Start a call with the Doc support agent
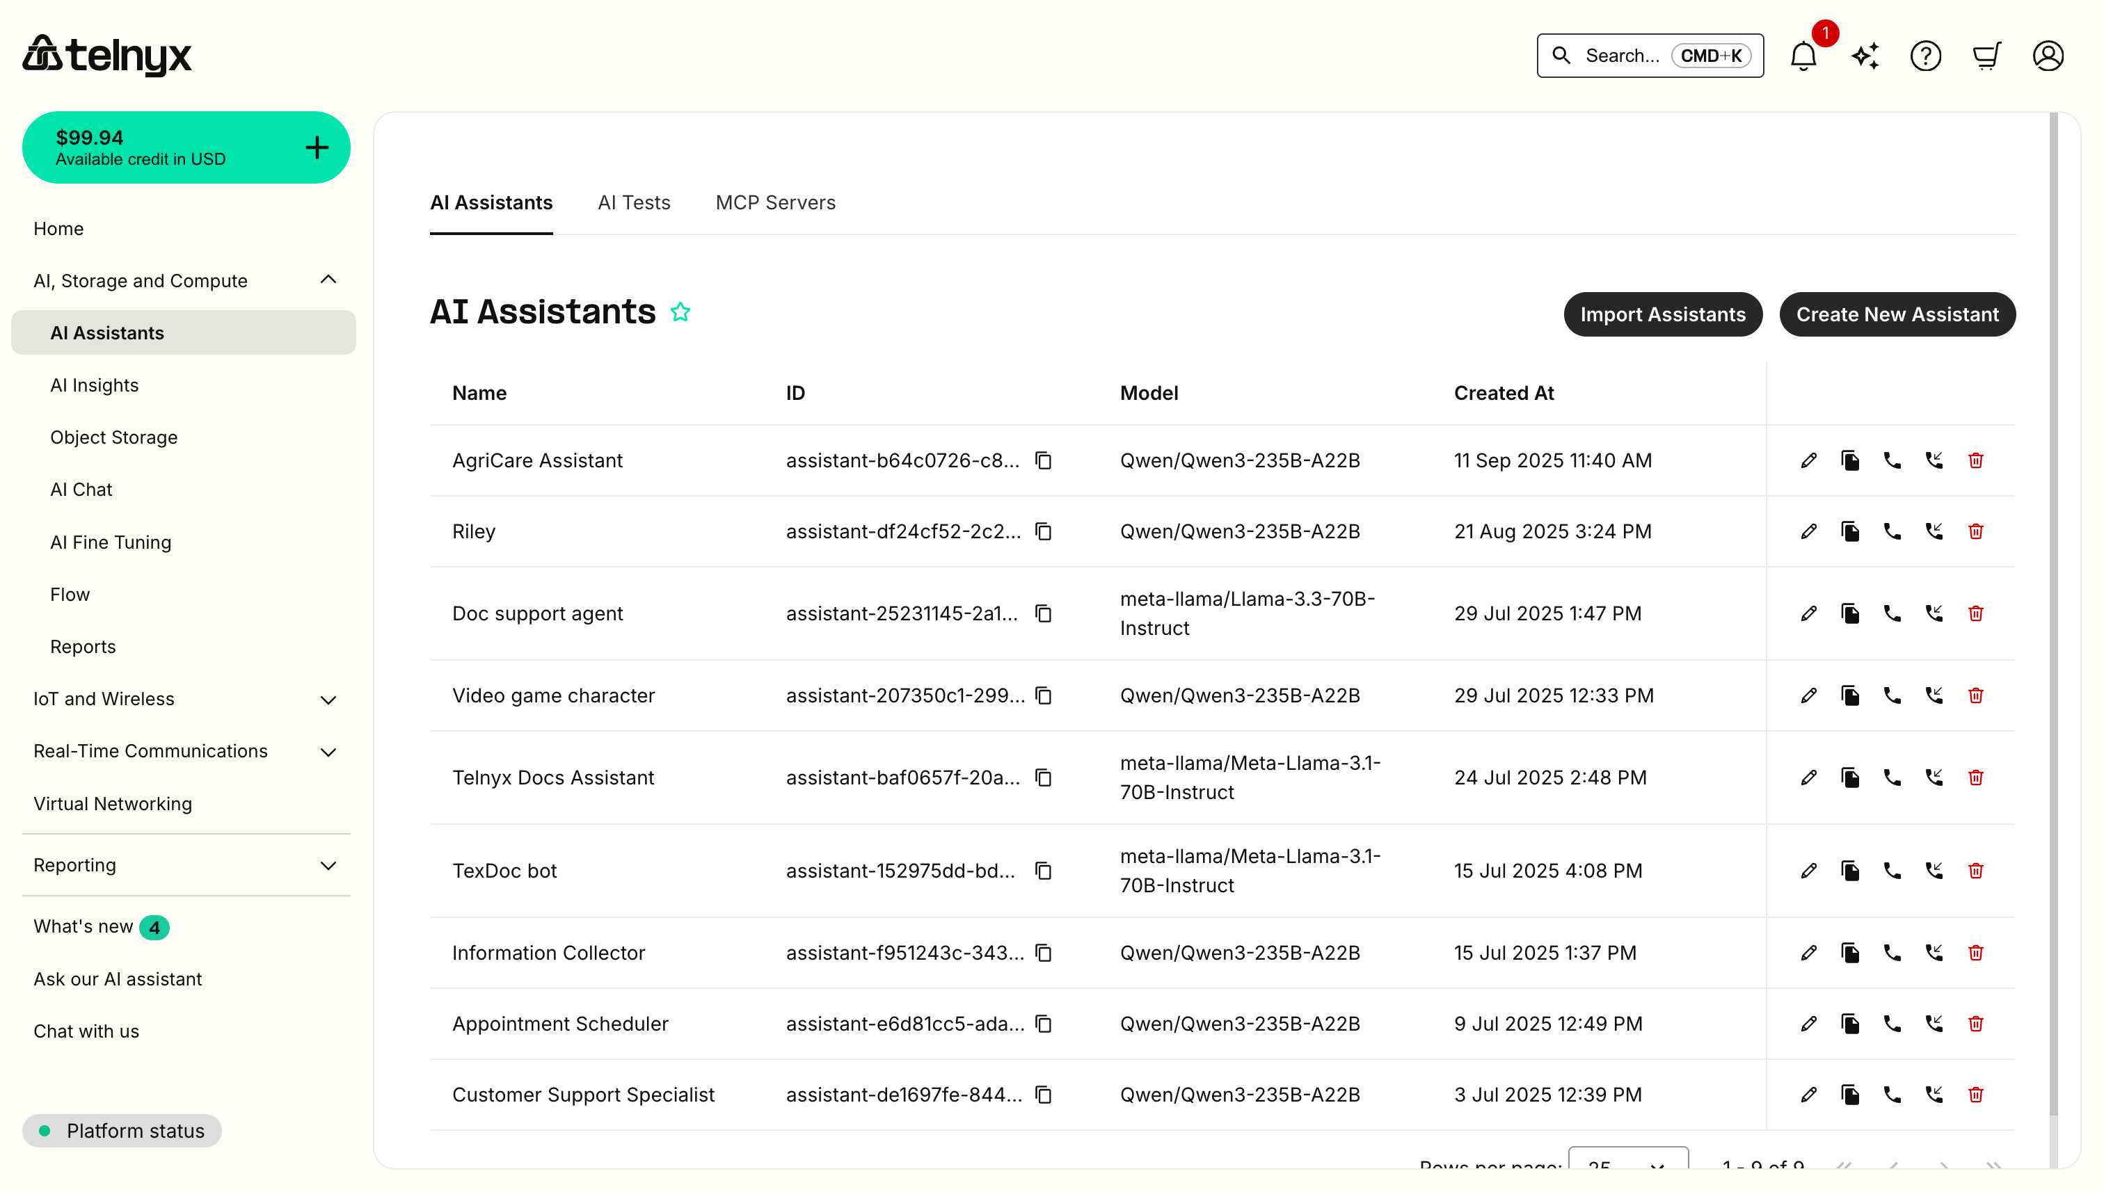The height and width of the screenshot is (1192, 2104). coord(1892,613)
